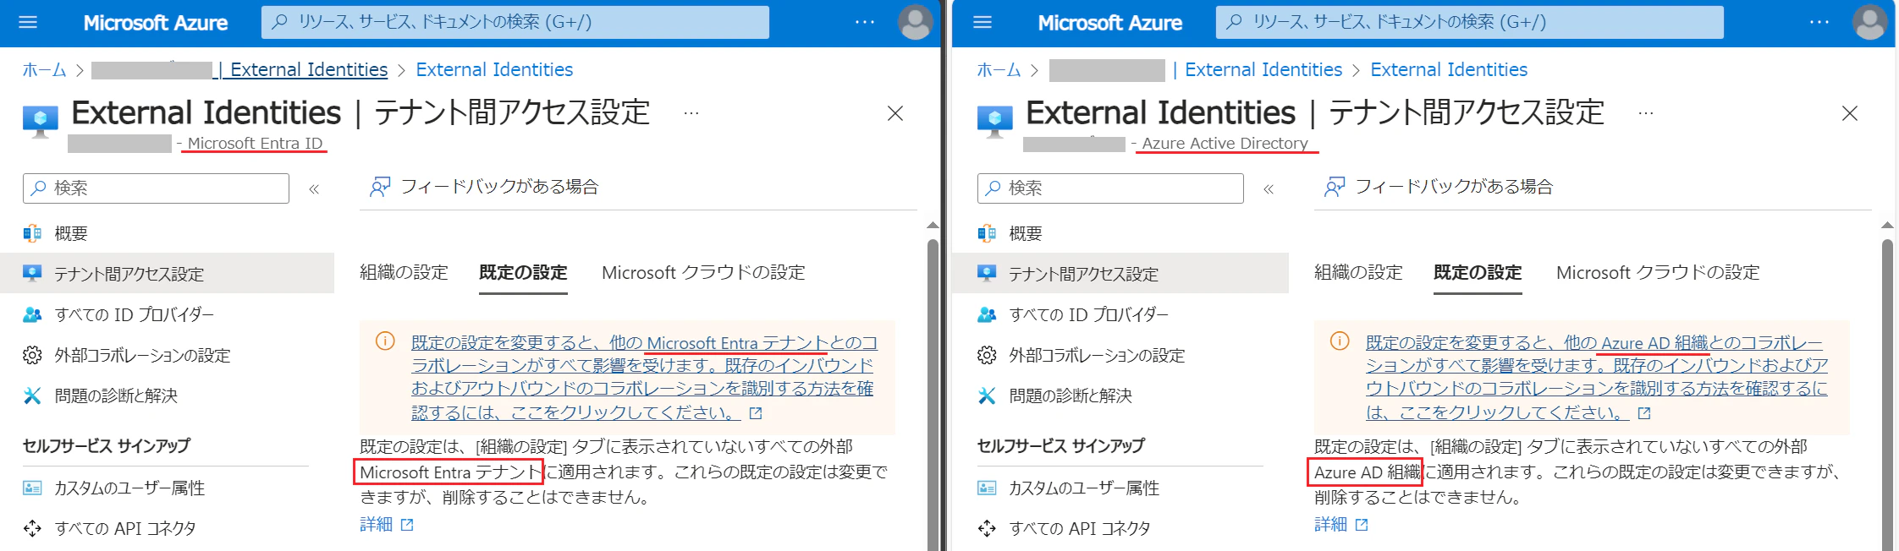Click the user avatar in the right window

tap(1869, 22)
